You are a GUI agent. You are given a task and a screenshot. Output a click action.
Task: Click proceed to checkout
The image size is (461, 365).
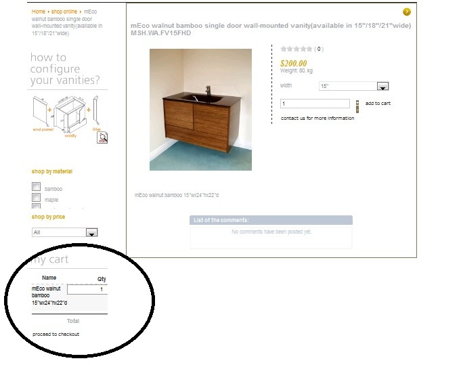tap(56, 334)
